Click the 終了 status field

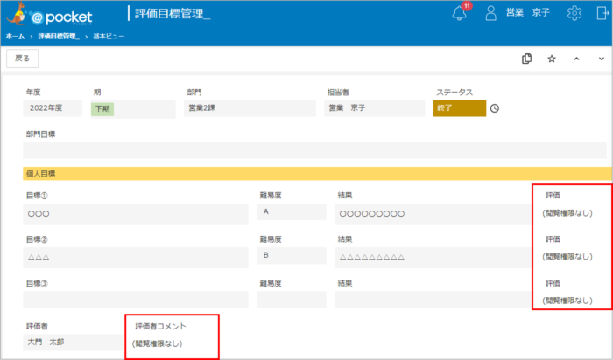click(460, 108)
